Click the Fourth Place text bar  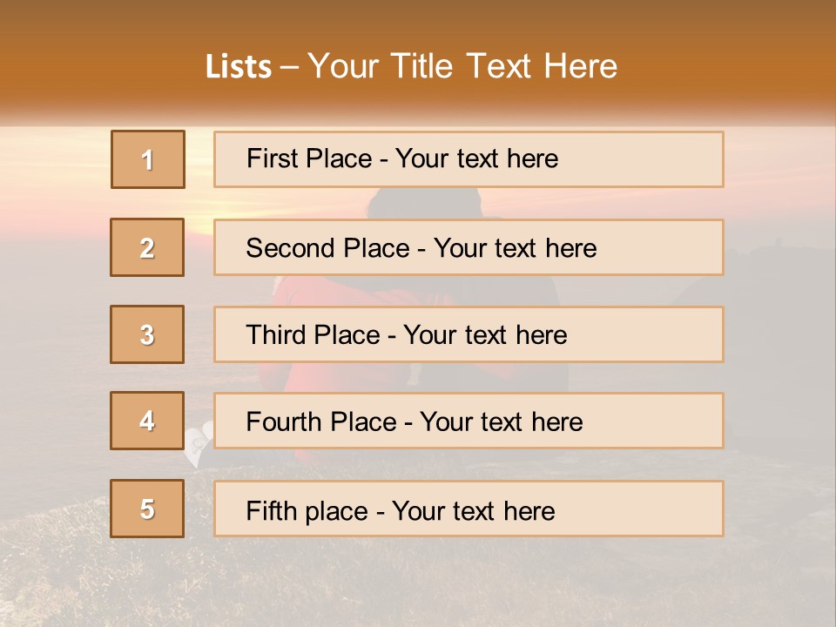pos(469,421)
